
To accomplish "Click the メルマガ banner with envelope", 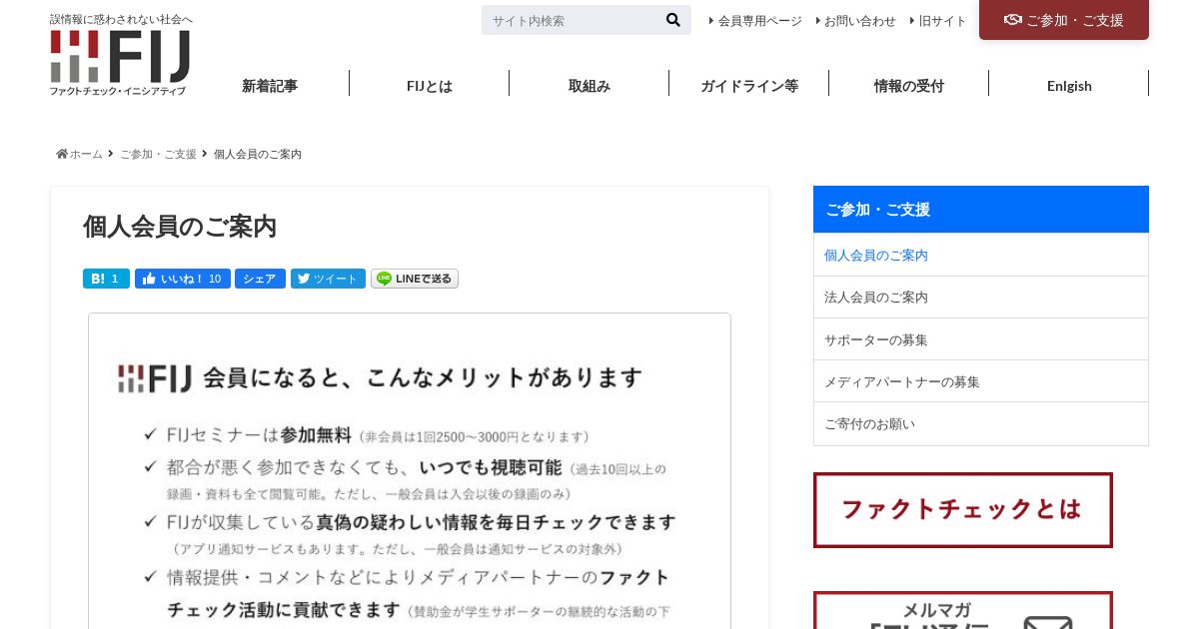I will (x=963, y=610).
